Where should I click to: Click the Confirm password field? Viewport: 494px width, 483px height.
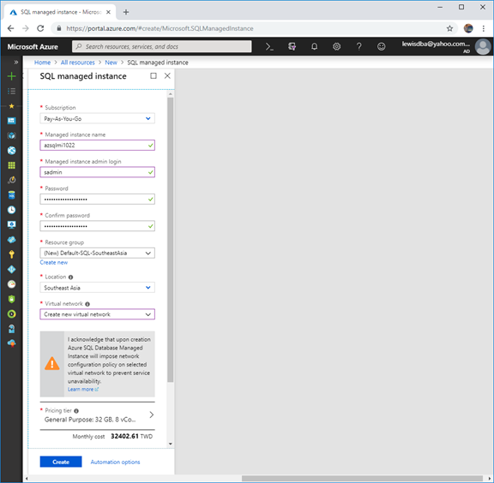click(98, 226)
